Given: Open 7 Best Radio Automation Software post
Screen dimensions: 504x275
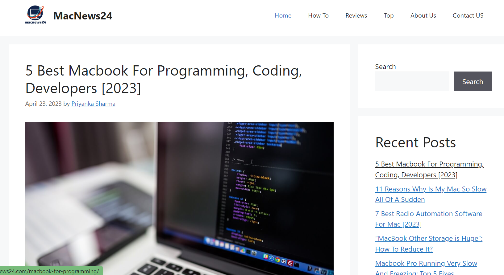Looking at the screenshot, I should [x=428, y=219].
